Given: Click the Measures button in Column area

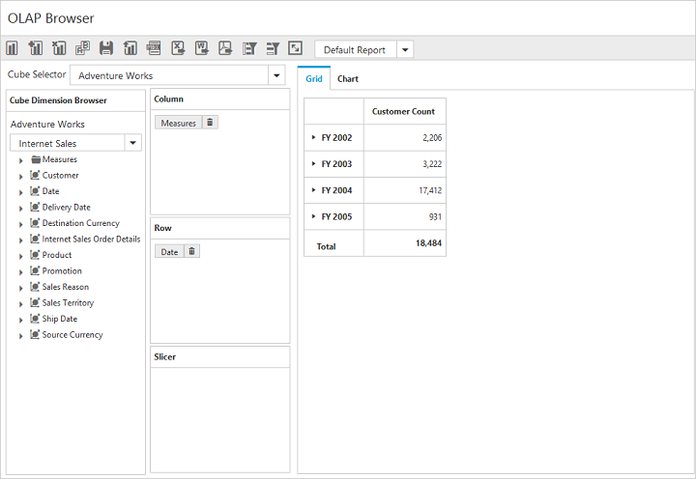Looking at the screenshot, I should [179, 123].
